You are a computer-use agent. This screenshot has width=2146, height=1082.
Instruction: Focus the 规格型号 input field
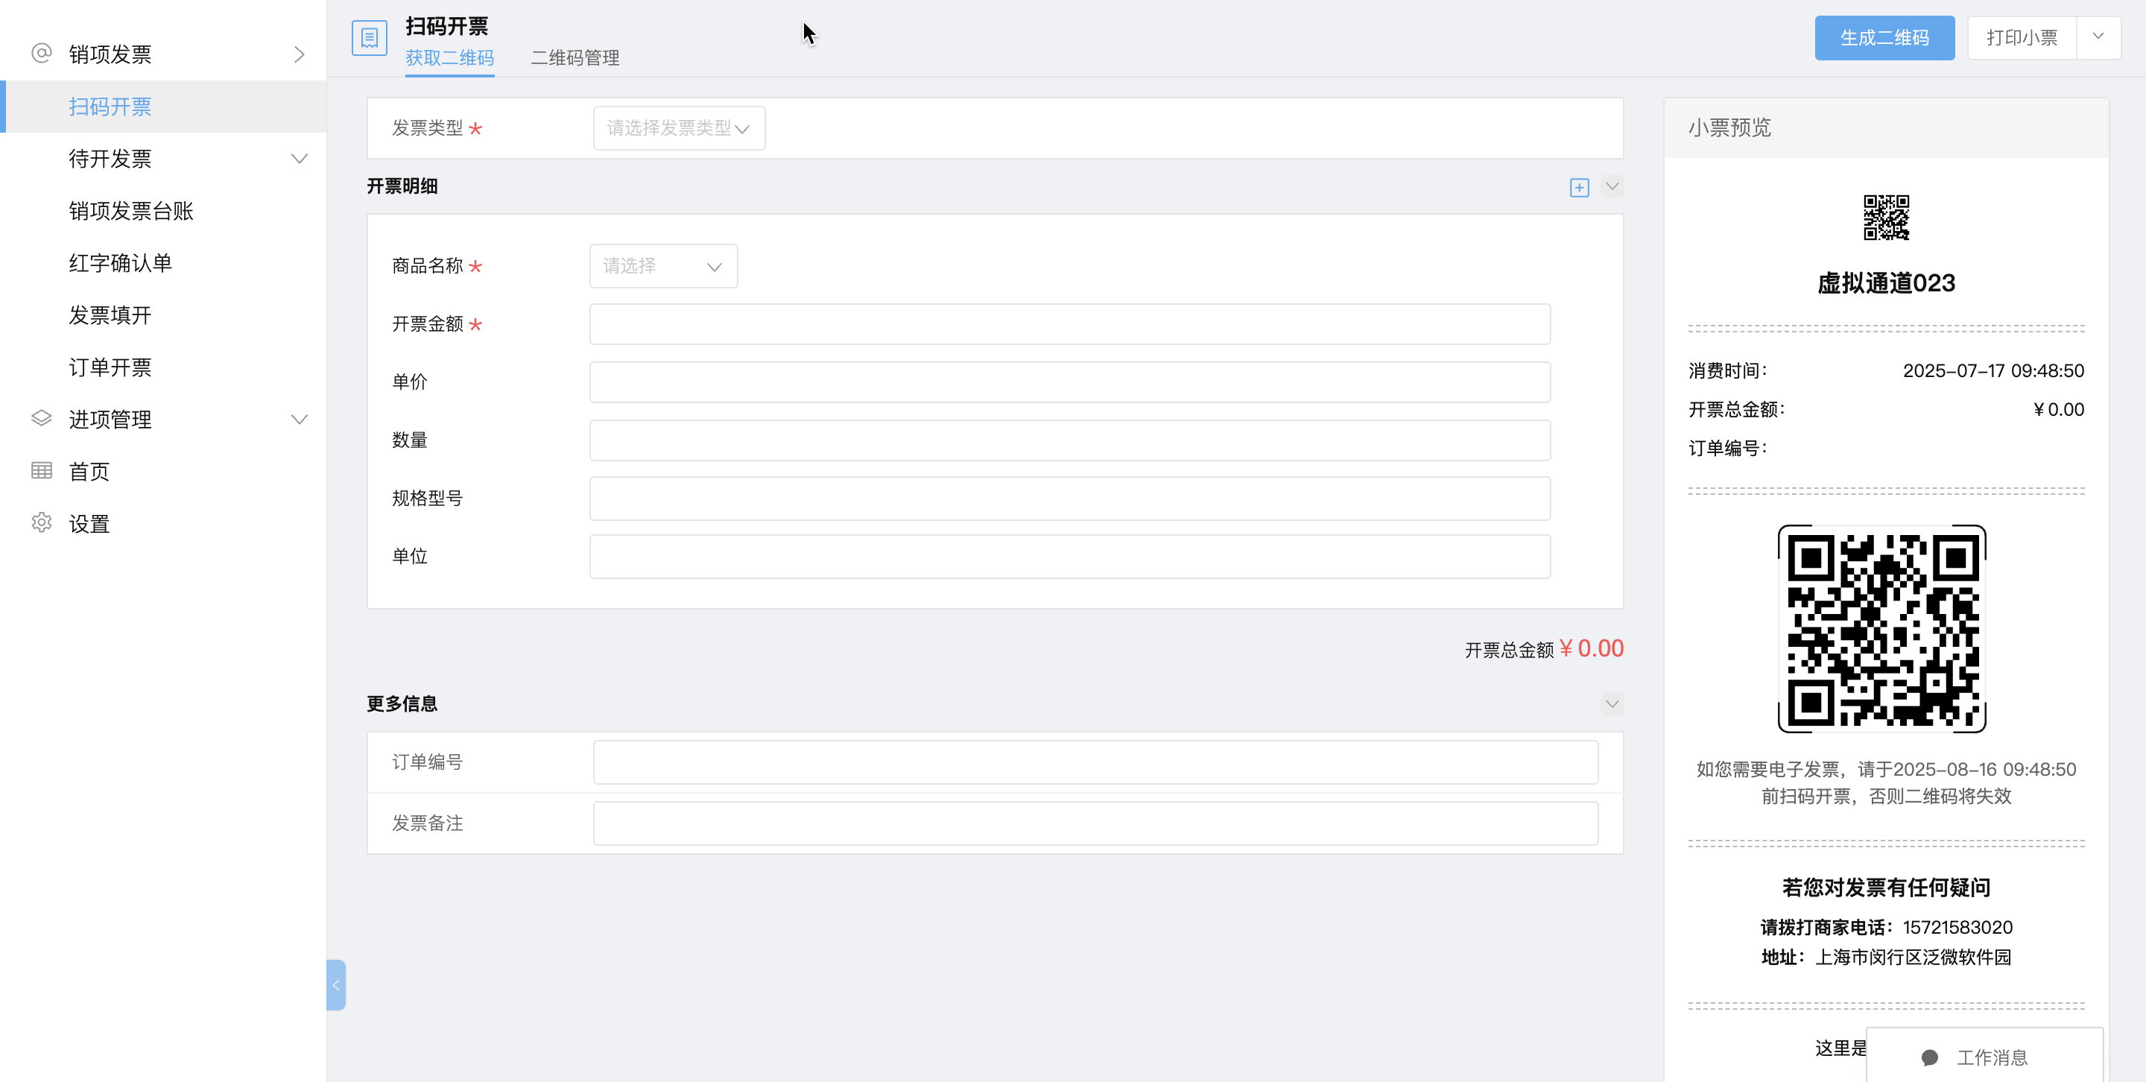tap(1070, 498)
